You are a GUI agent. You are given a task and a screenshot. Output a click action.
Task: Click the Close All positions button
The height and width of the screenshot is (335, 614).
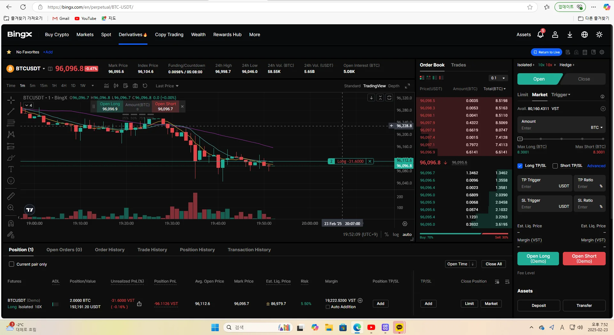point(493,264)
